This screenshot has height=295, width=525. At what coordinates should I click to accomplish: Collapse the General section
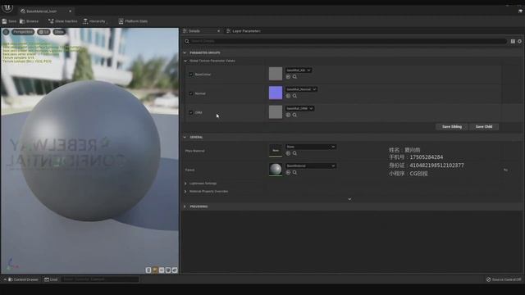[x=185, y=137]
